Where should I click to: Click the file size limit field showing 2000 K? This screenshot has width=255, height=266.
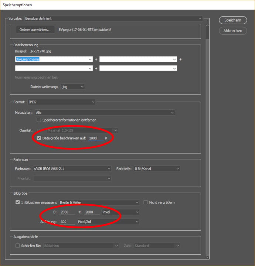tap(96, 138)
